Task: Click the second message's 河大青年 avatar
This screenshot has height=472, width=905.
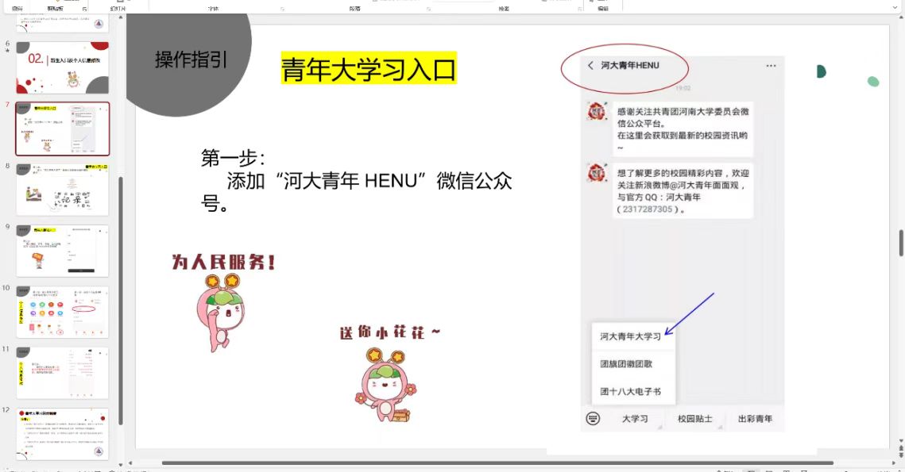Action: pos(597,172)
